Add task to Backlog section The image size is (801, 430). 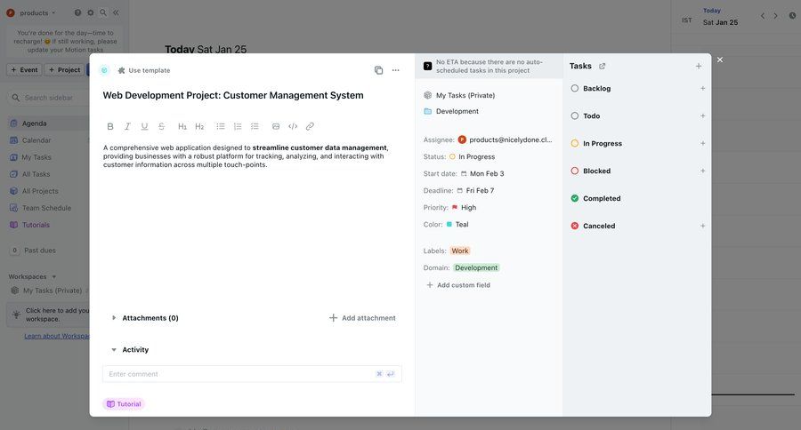pyautogui.click(x=702, y=88)
